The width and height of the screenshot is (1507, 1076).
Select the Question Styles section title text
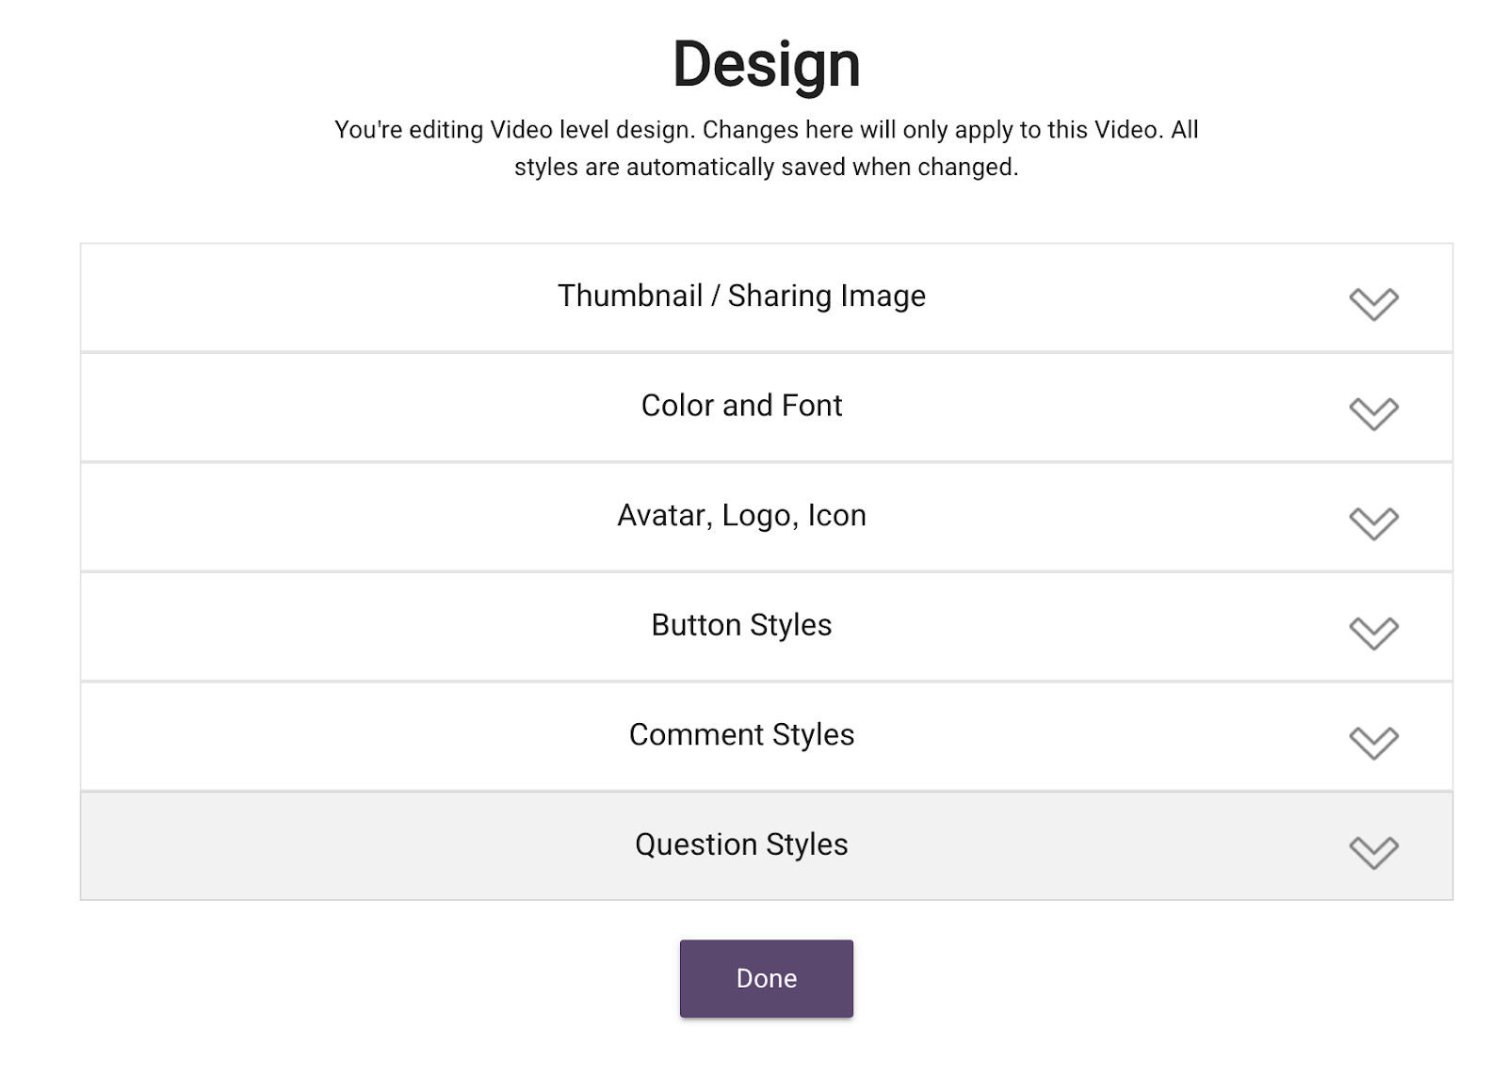pos(741,844)
